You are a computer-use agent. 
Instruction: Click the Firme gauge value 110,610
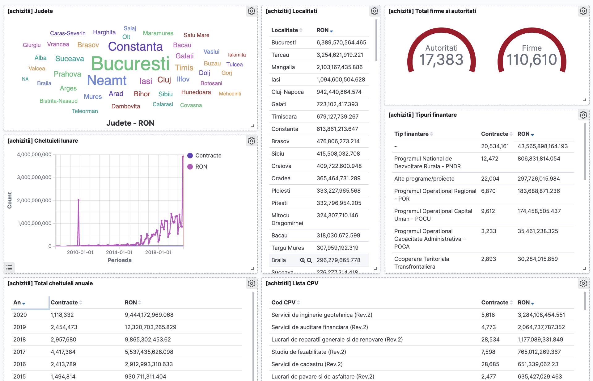[x=532, y=60]
